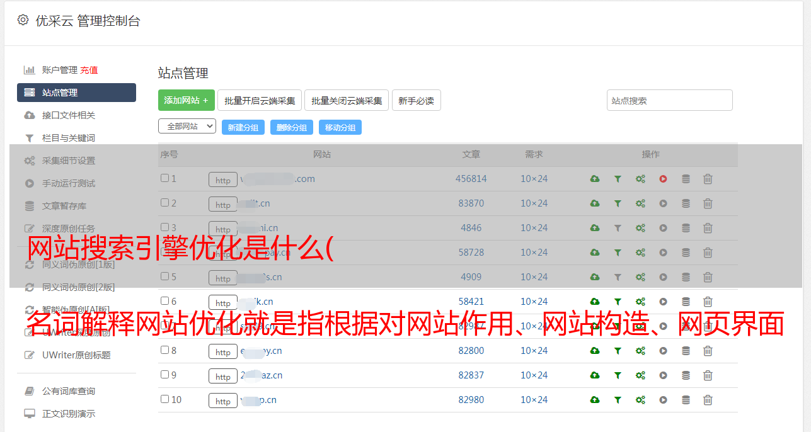The height and width of the screenshot is (432, 811).
Task: Tick the checkbox for site row 3
Action: [164, 227]
